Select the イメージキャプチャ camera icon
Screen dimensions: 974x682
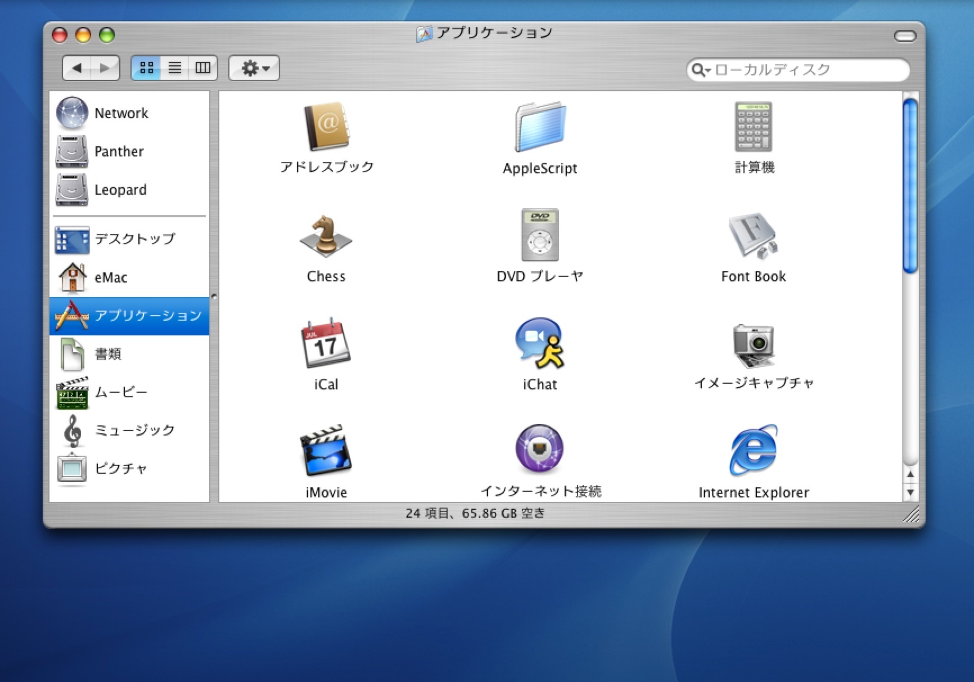[x=754, y=346]
